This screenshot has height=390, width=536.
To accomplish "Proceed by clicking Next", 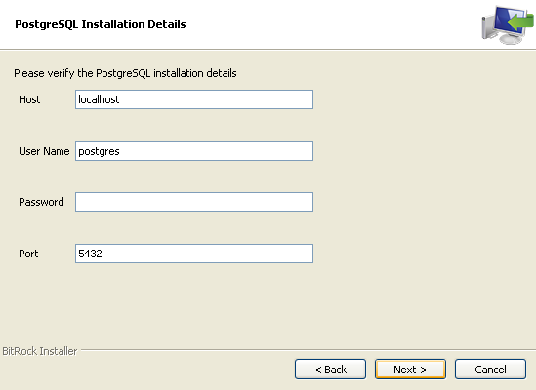I will pos(410,370).
